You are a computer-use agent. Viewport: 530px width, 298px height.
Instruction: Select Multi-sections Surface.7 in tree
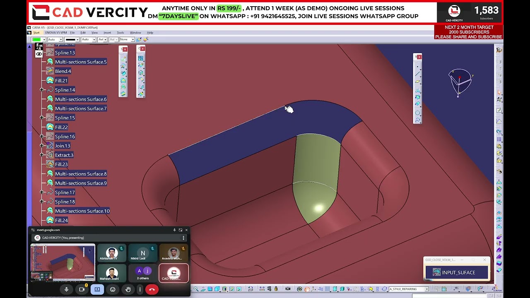click(81, 108)
